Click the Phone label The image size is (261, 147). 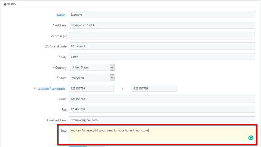(62, 99)
